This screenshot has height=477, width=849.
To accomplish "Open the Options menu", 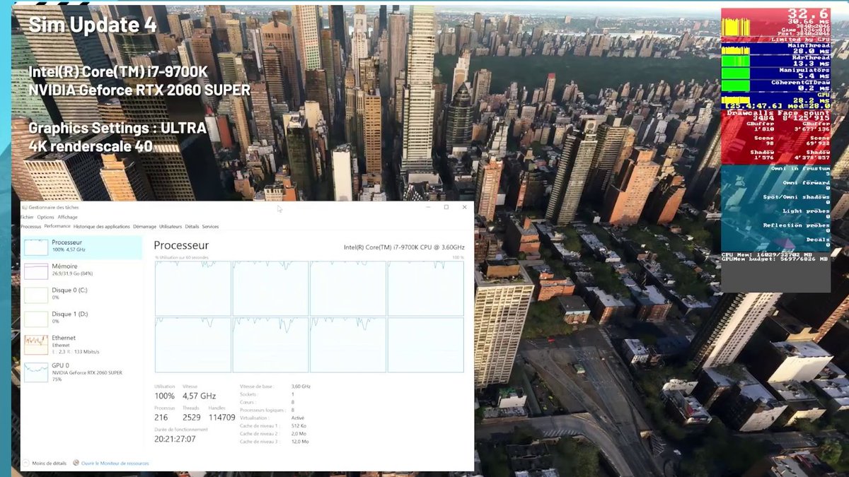I will click(x=45, y=217).
